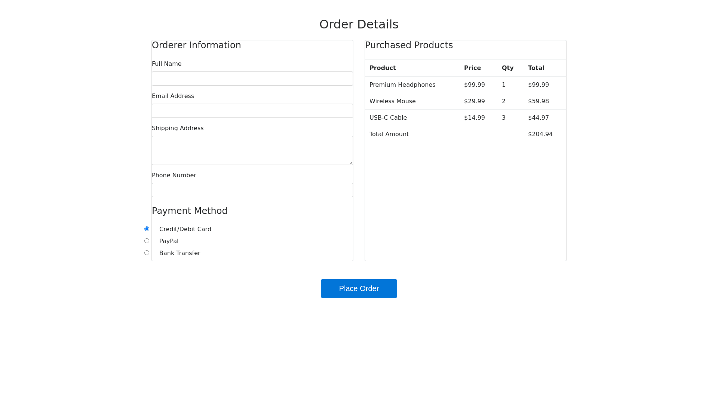Screen dimensions: 718x404
Task: Click the Phone Number input box
Action: coord(252,190)
